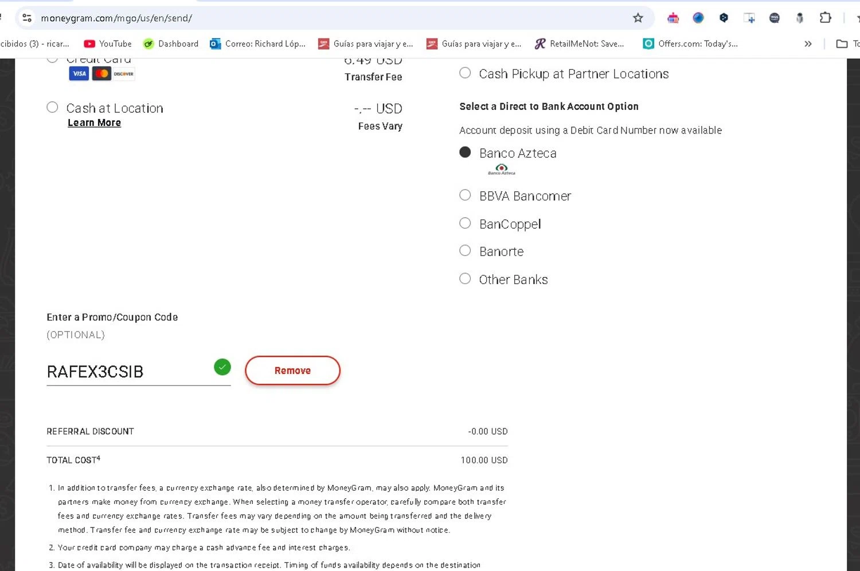Open the Offers.com bookmark
The image size is (860, 571).
690,44
